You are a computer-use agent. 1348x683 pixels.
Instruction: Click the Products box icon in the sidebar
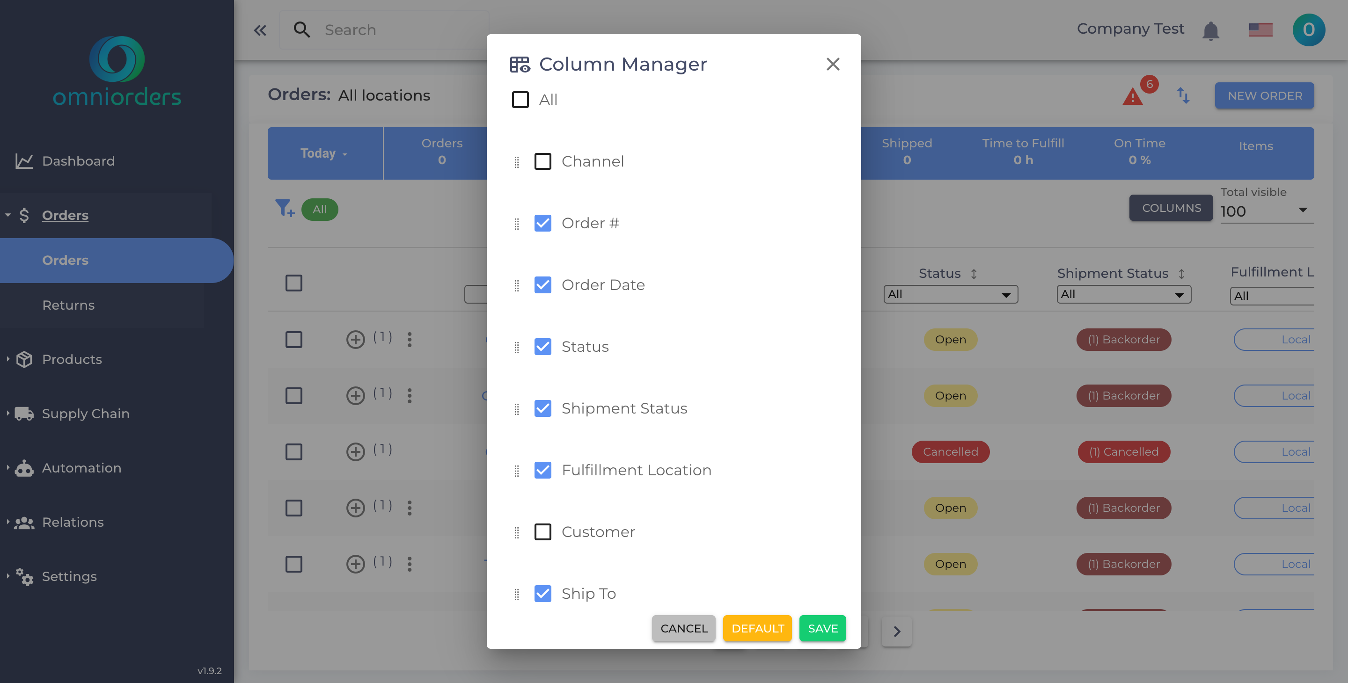(25, 359)
